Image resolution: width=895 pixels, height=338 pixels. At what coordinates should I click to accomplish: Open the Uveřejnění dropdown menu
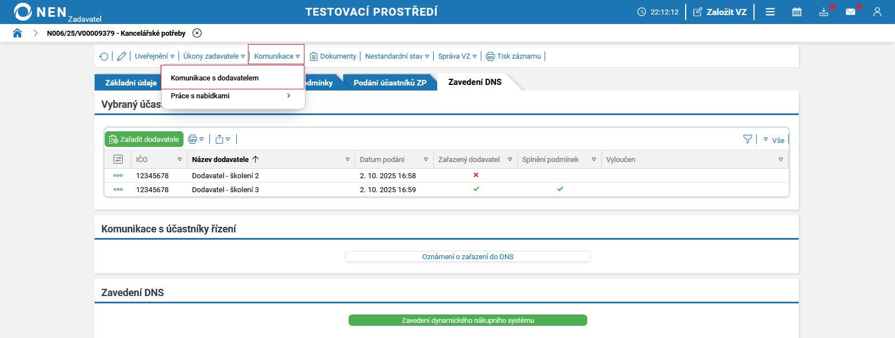(x=154, y=56)
